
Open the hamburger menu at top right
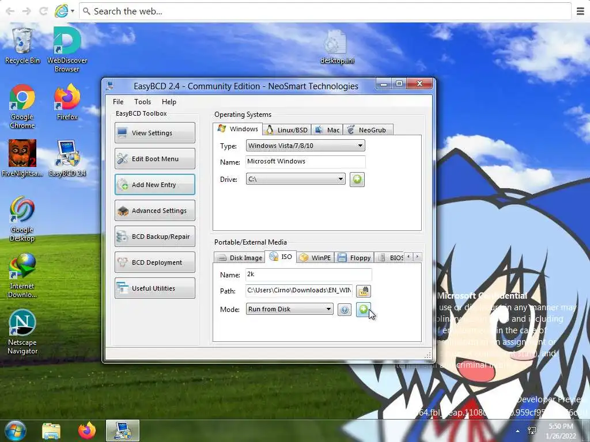(581, 12)
